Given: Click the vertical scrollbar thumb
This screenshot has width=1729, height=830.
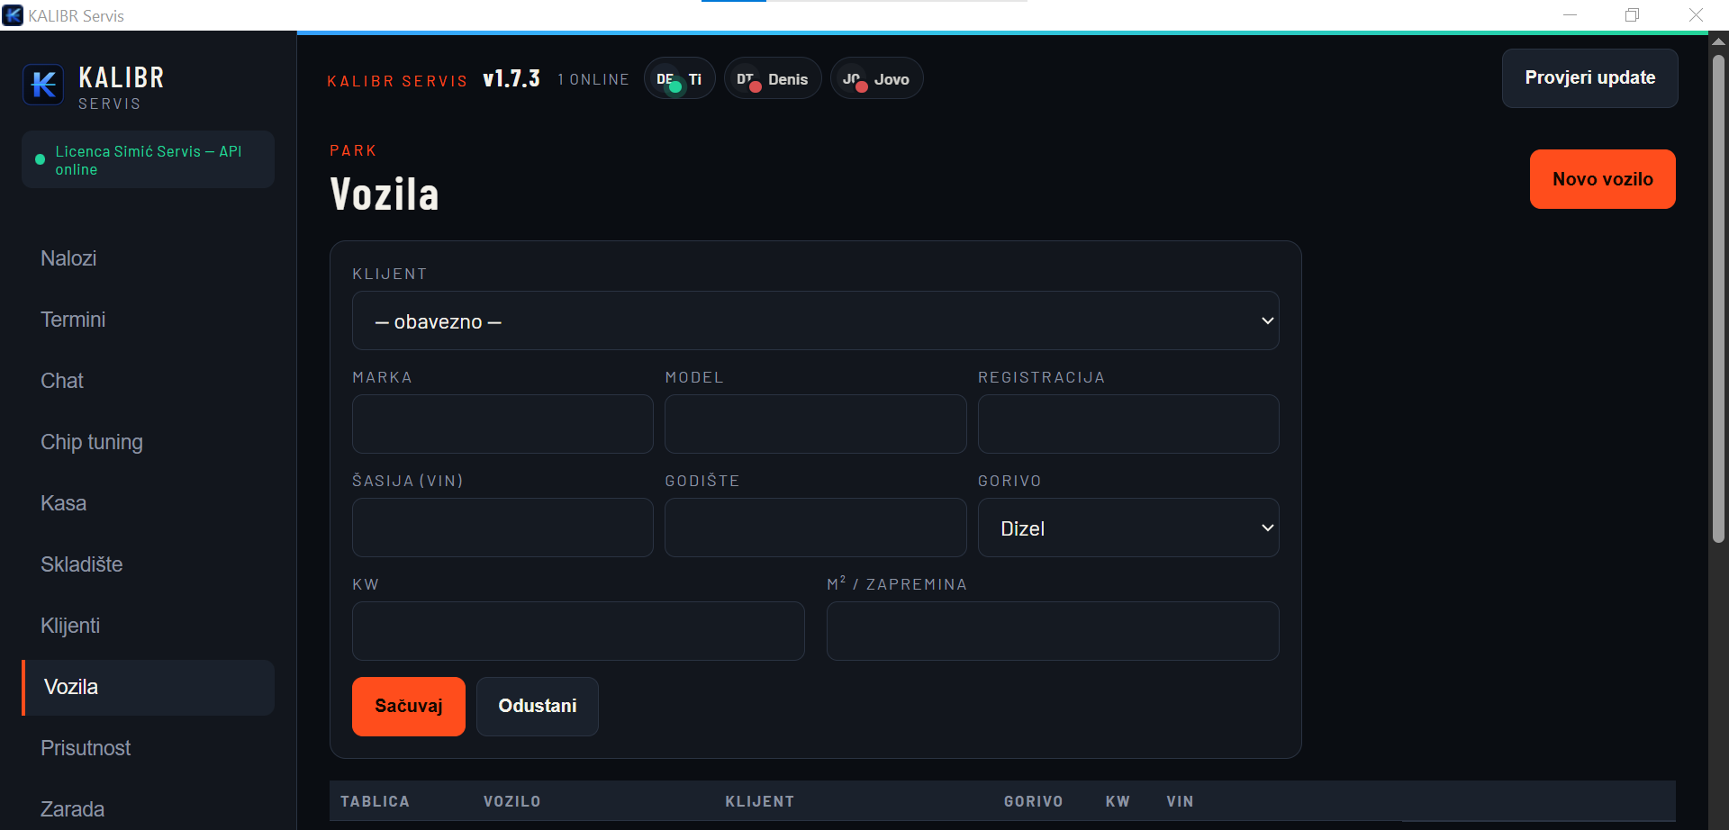Looking at the screenshot, I should (1718, 299).
